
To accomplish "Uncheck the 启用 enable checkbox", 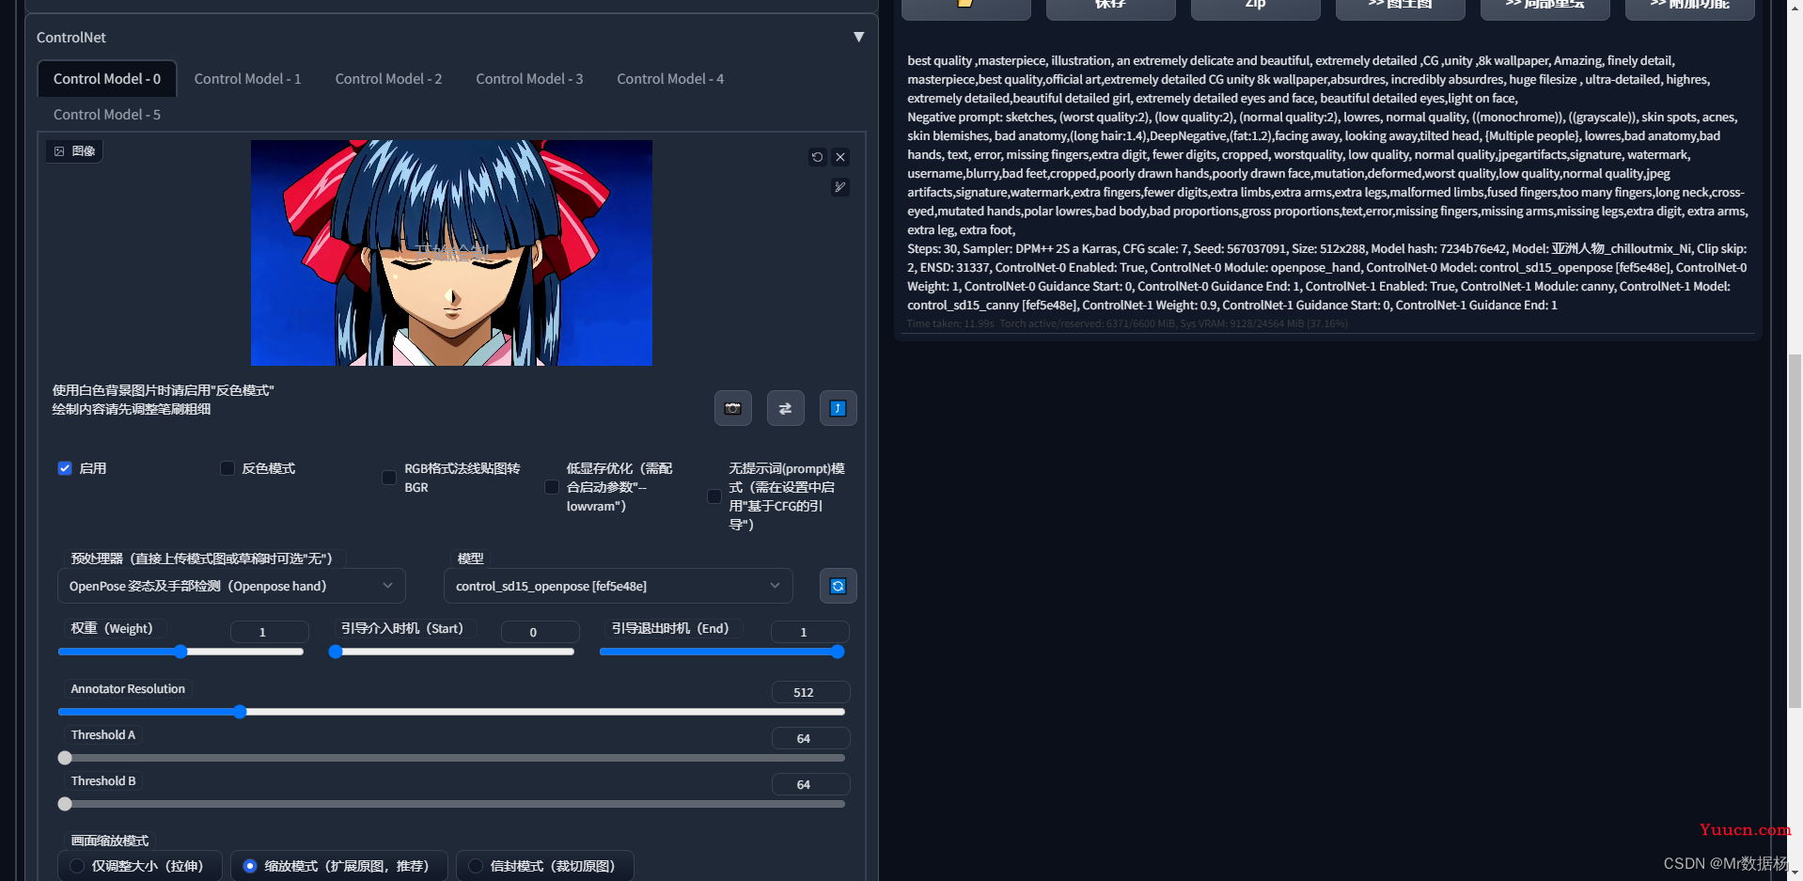I will coord(65,468).
